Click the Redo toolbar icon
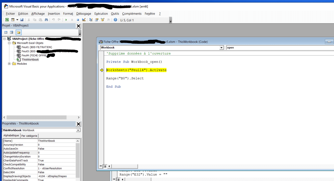The height and width of the screenshot is (181, 334). (x=59, y=20)
